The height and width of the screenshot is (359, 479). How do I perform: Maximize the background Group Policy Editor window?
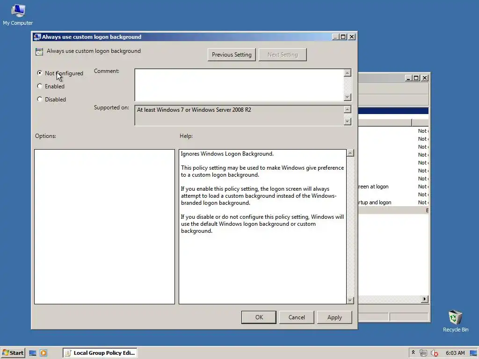tap(416, 78)
